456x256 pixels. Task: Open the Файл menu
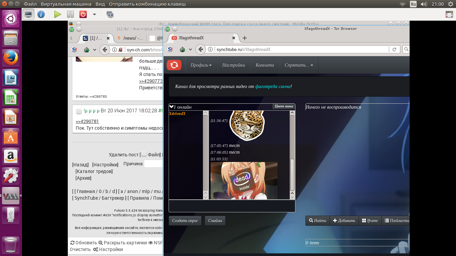click(30, 4)
